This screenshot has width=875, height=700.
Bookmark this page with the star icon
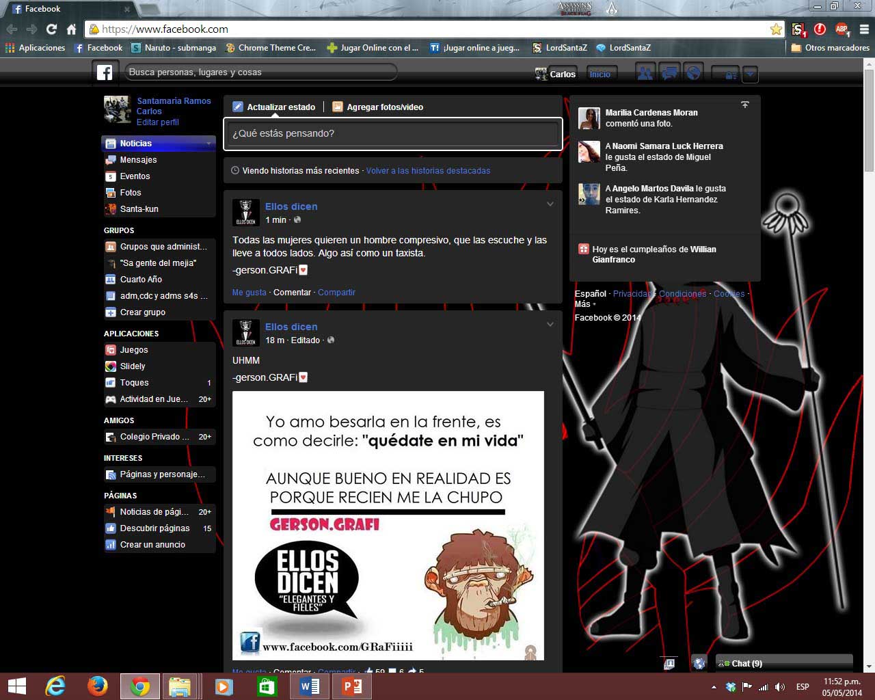(776, 29)
